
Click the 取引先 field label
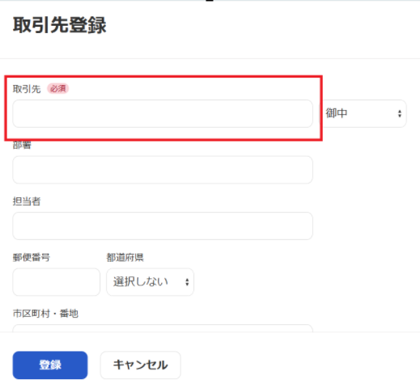(27, 89)
